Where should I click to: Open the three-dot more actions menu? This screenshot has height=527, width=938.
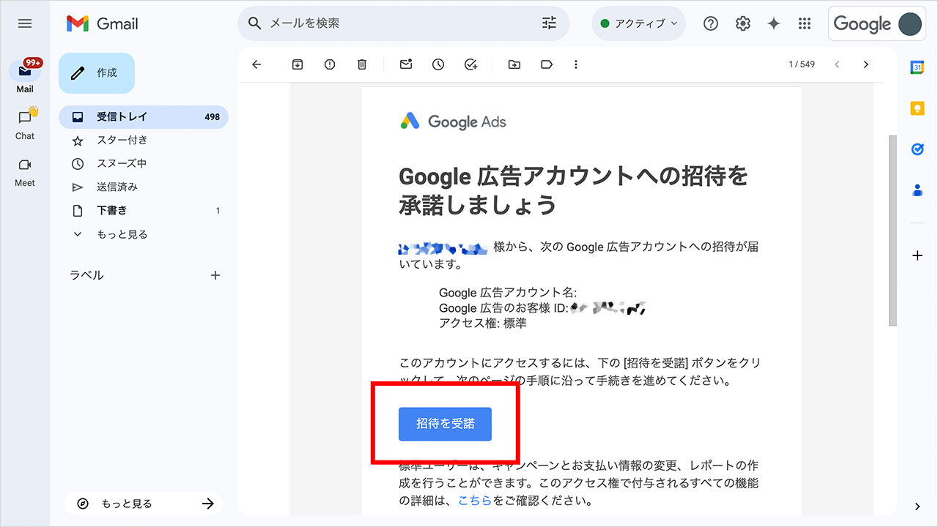tap(576, 64)
